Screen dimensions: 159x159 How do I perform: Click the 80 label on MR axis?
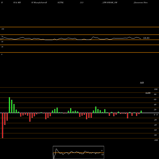point(155,94)
